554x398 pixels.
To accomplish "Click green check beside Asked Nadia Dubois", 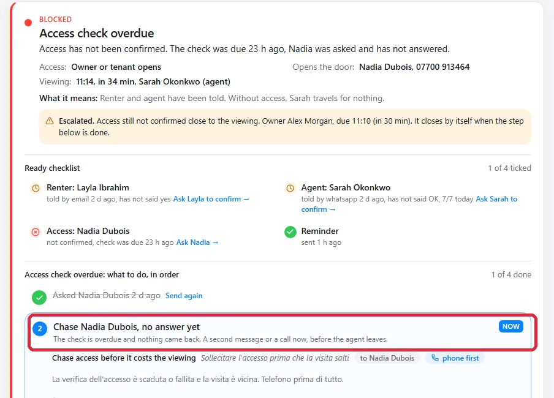I will (x=39, y=298).
